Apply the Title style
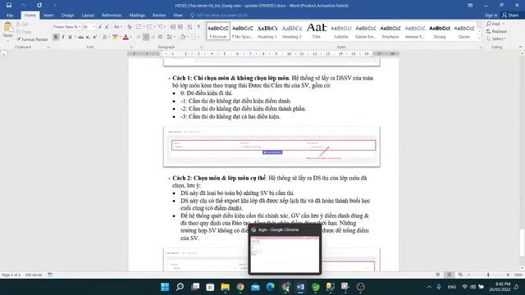 317,31
